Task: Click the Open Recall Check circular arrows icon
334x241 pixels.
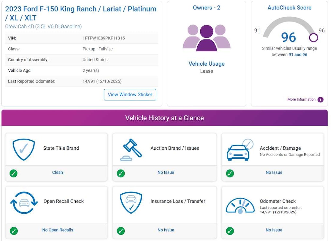Action: [24, 203]
